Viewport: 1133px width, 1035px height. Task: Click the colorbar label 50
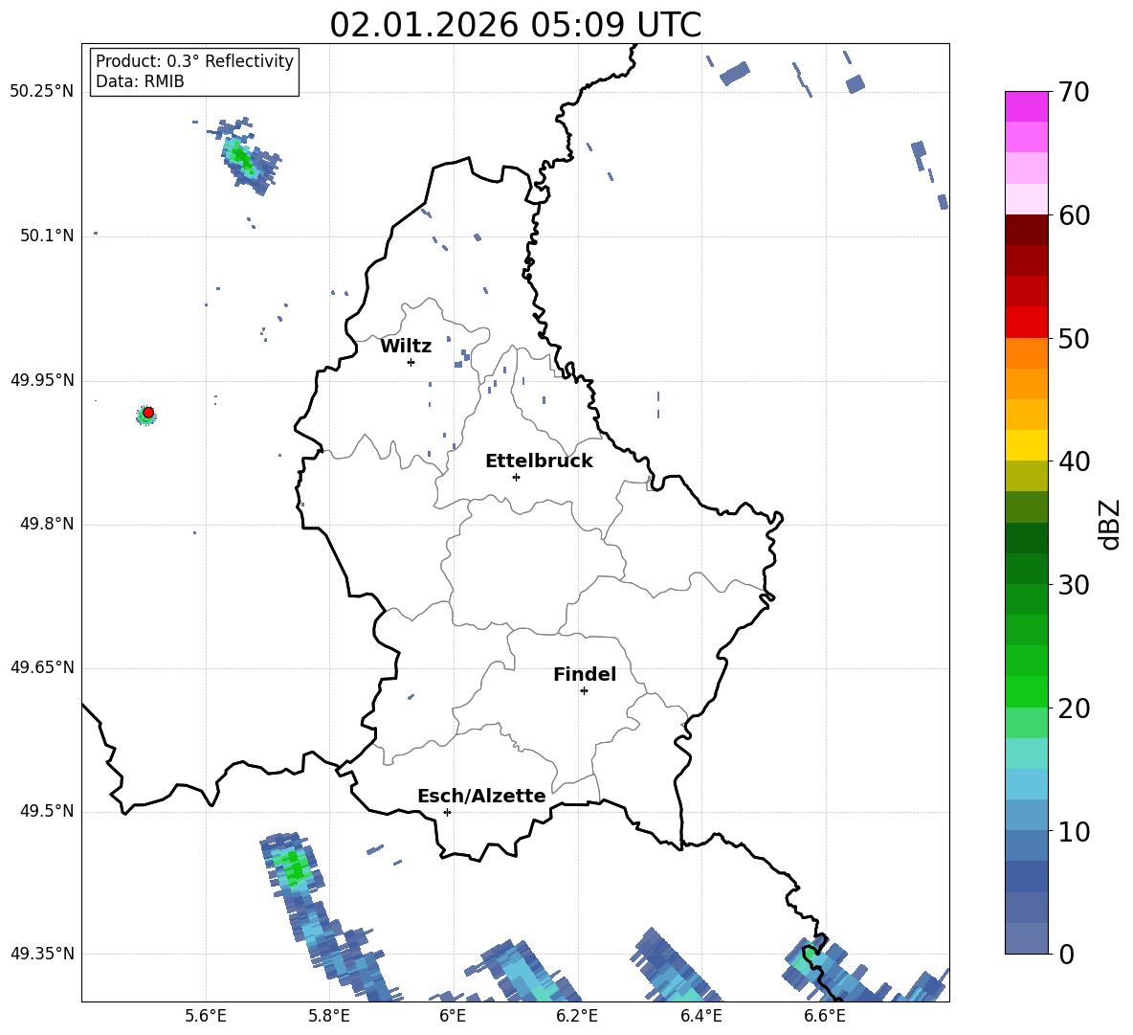click(x=1074, y=339)
